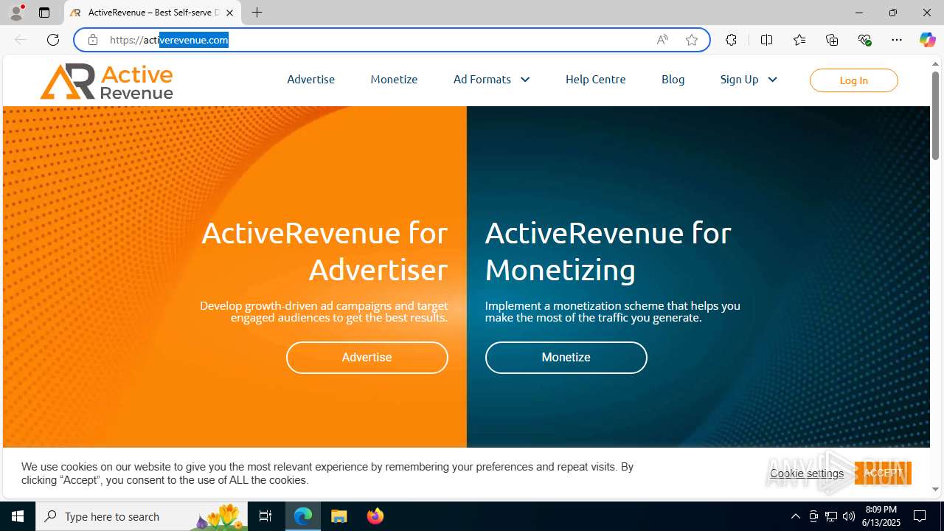Toggle split screen view icon

[767, 40]
